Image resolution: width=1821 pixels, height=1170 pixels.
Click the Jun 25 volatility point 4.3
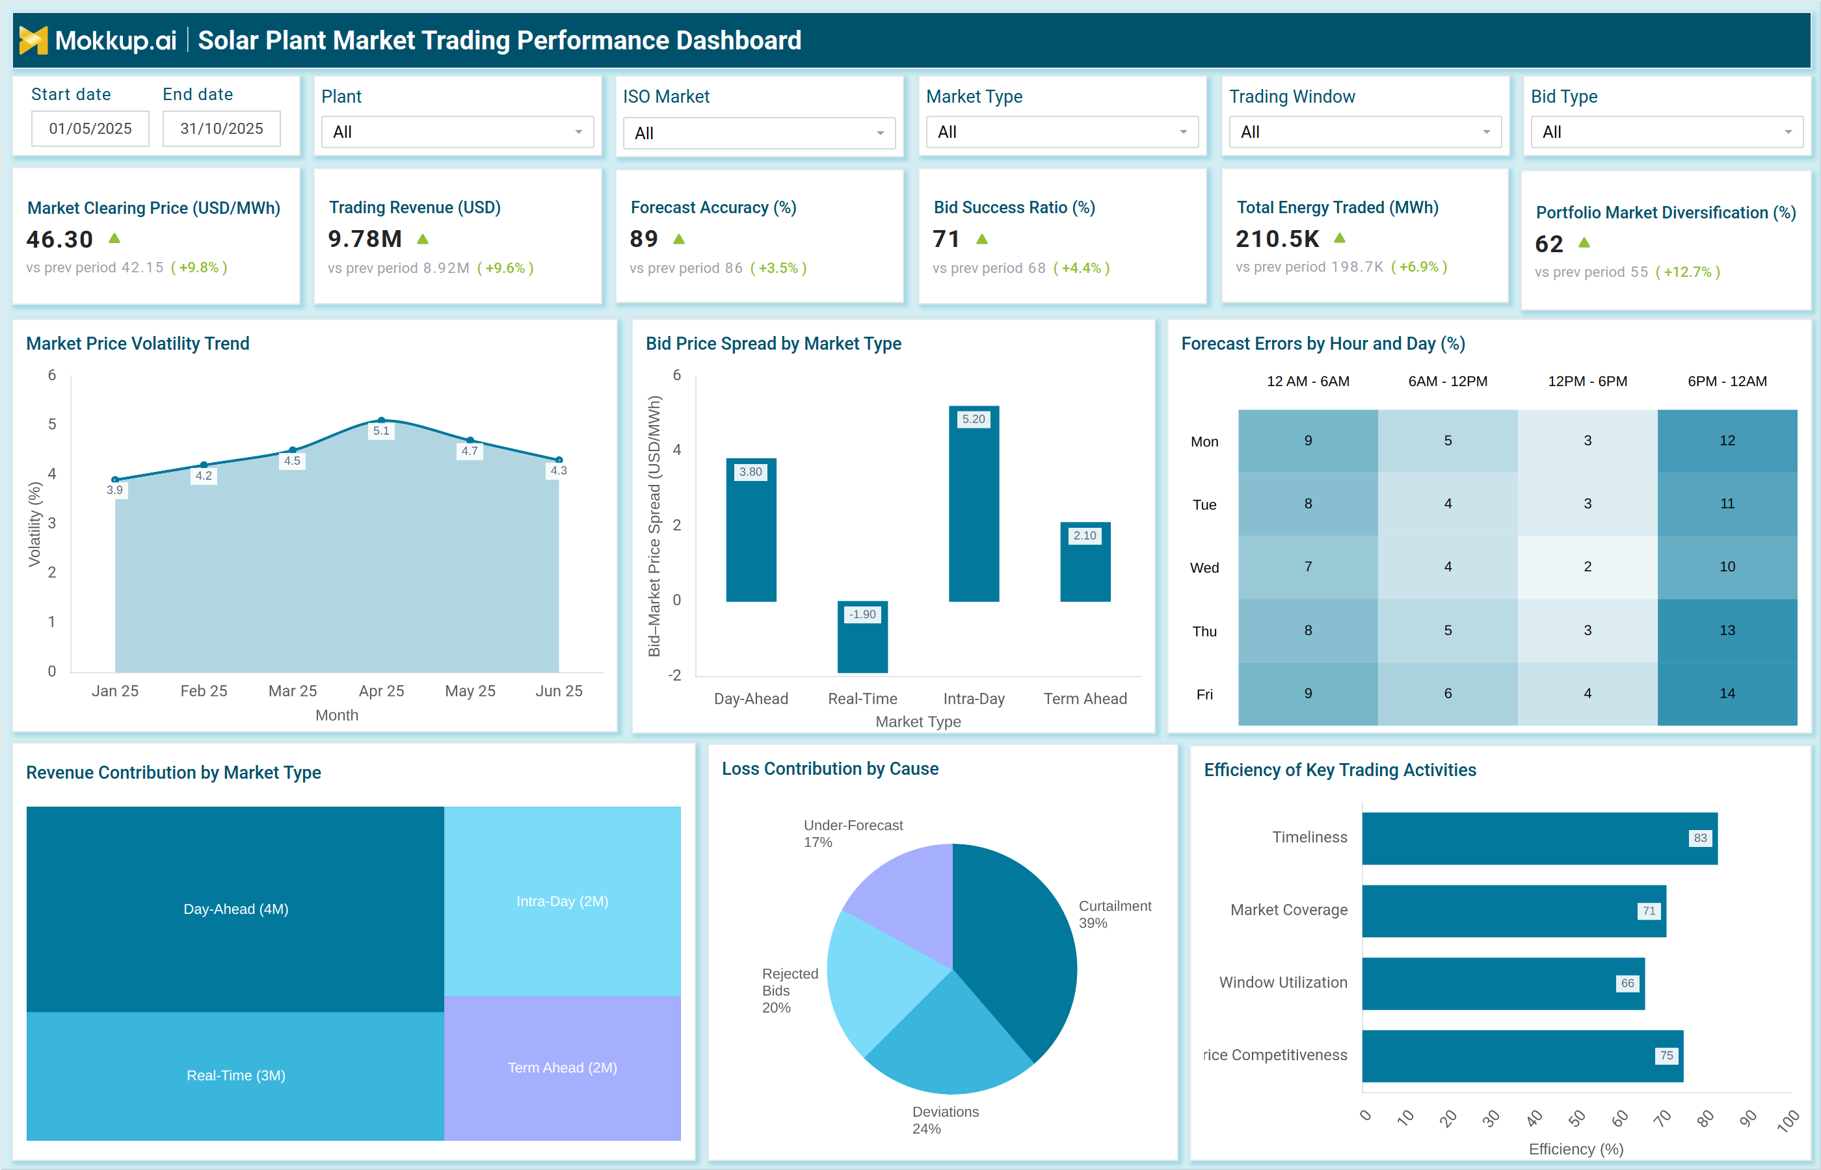coord(559,460)
